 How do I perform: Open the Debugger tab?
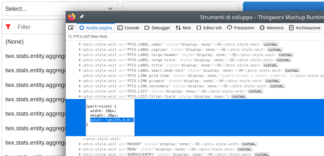pos(157,28)
